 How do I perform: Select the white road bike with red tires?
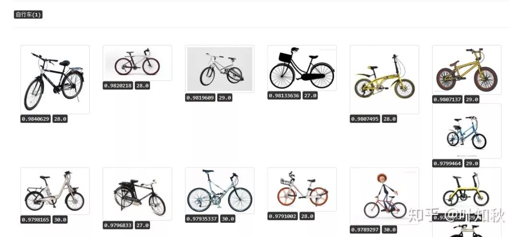[137, 63]
